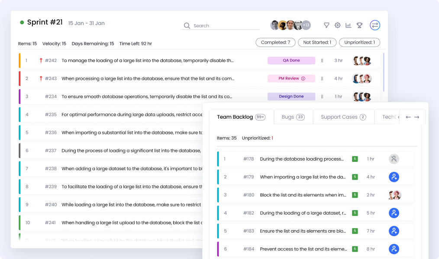The width and height of the screenshot is (439, 259).
Task: Toggle the Unprioritized: 1 filter pill
Action: (x=359, y=42)
